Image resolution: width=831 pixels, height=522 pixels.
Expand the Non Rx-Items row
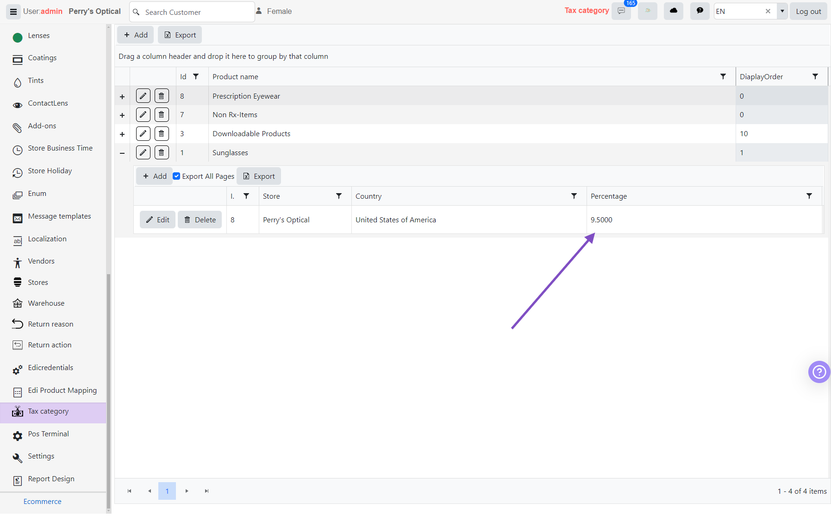[x=122, y=115]
